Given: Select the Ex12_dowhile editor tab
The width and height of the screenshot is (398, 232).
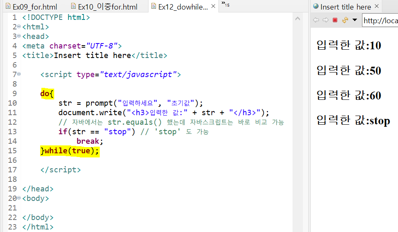Looking at the screenshot, I should click(x=183, y=7).
